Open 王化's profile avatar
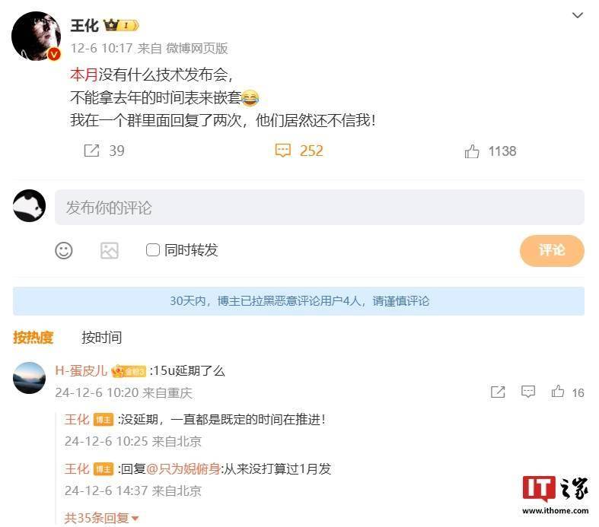The image size is (599, 527). [x=37, y=37]
